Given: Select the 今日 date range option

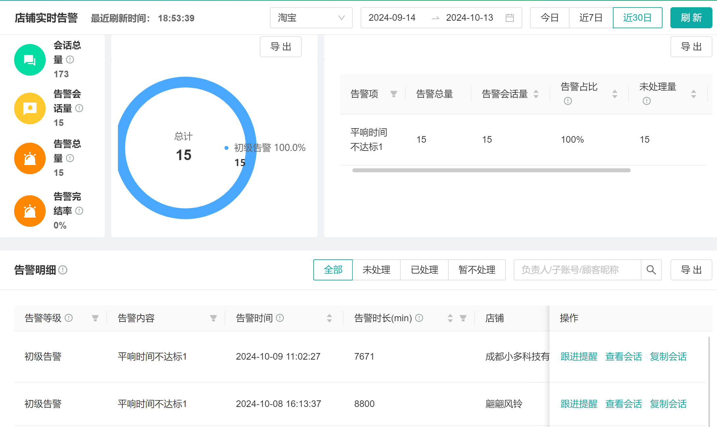Looking at the screenshot, I should [x=550, y=18].
